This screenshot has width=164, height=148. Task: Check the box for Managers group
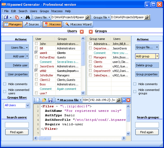90,57
